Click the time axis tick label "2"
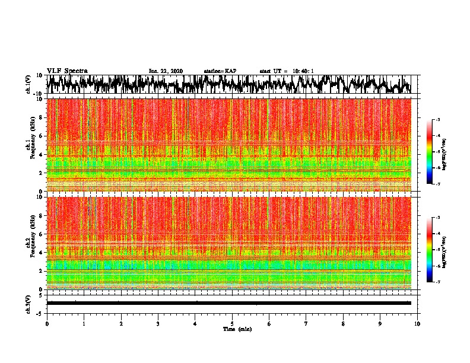Viewport: 470px width, 363px height. [x=121, y=324]
